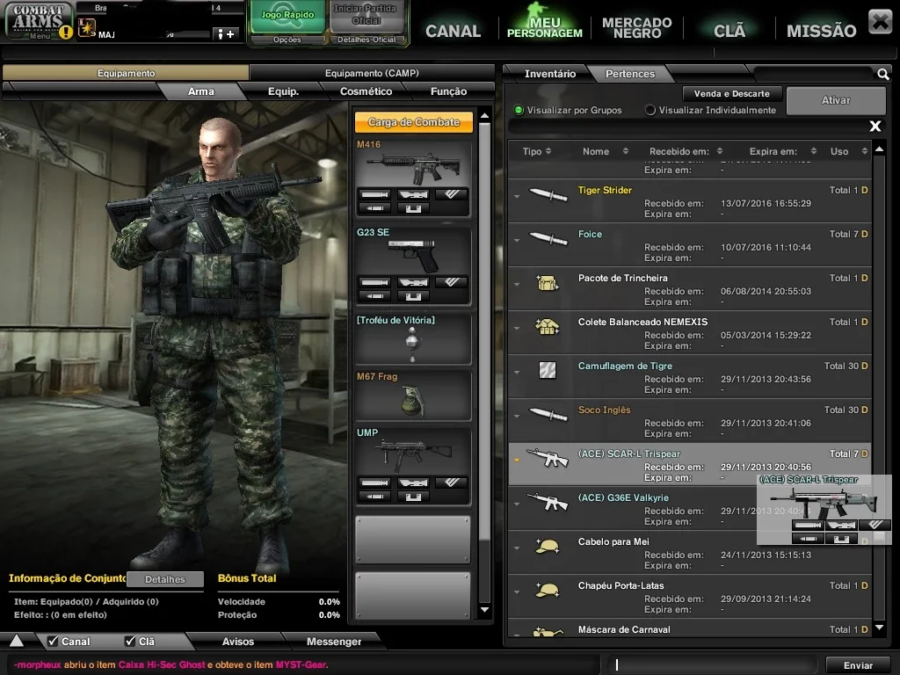Click the G36E Valkyrie rifle icon

(548, 502)
